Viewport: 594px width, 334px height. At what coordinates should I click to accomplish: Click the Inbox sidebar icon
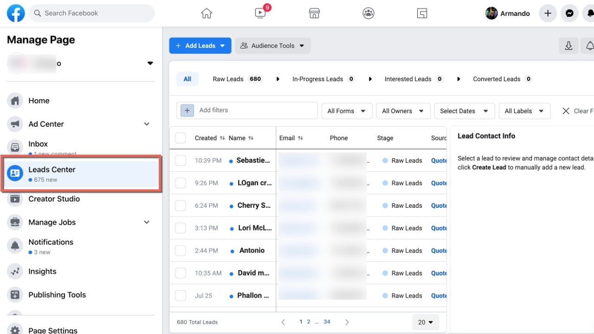[x=15, y=147]
